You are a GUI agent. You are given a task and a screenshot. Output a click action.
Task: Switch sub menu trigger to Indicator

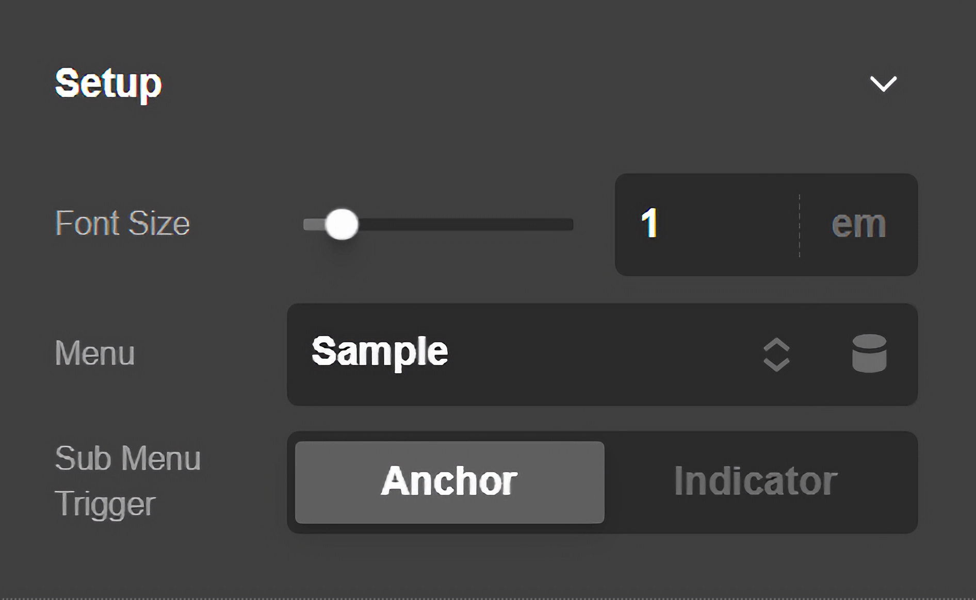pyautogui.click(x=756, y=482)
